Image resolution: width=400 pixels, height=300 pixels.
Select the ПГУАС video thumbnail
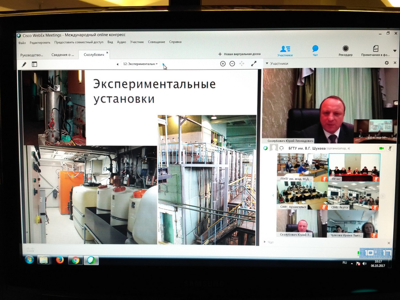[354, 168]
